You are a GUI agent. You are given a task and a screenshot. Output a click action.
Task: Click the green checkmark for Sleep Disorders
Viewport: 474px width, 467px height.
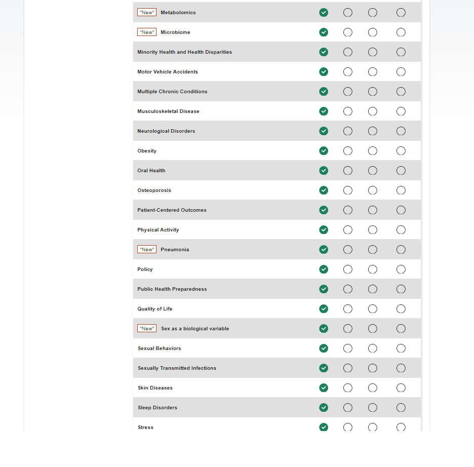(x=324, y=408)
